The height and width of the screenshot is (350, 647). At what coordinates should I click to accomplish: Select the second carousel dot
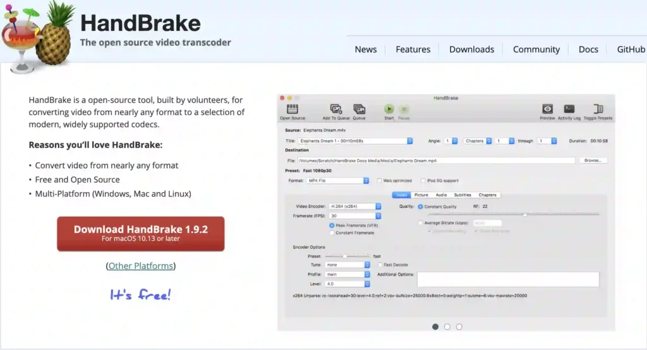(x=447, y=327)
